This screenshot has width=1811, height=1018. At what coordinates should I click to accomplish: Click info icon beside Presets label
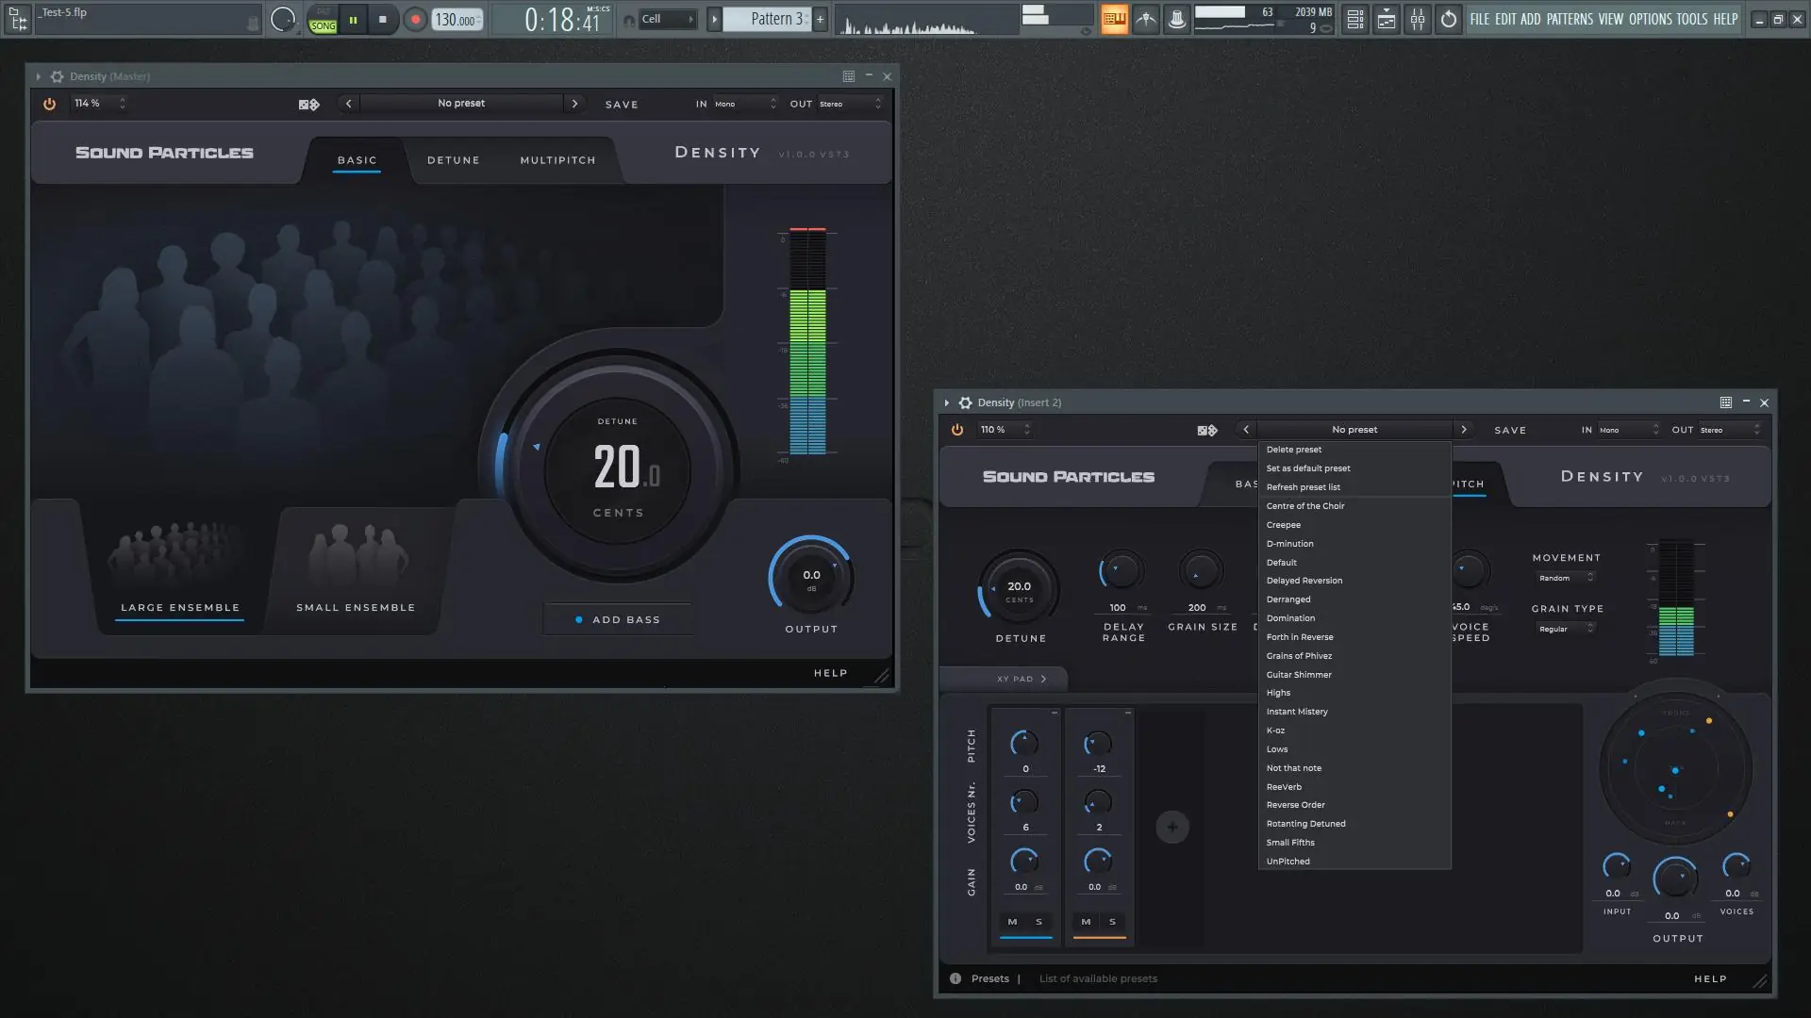[x=955, y=978]
